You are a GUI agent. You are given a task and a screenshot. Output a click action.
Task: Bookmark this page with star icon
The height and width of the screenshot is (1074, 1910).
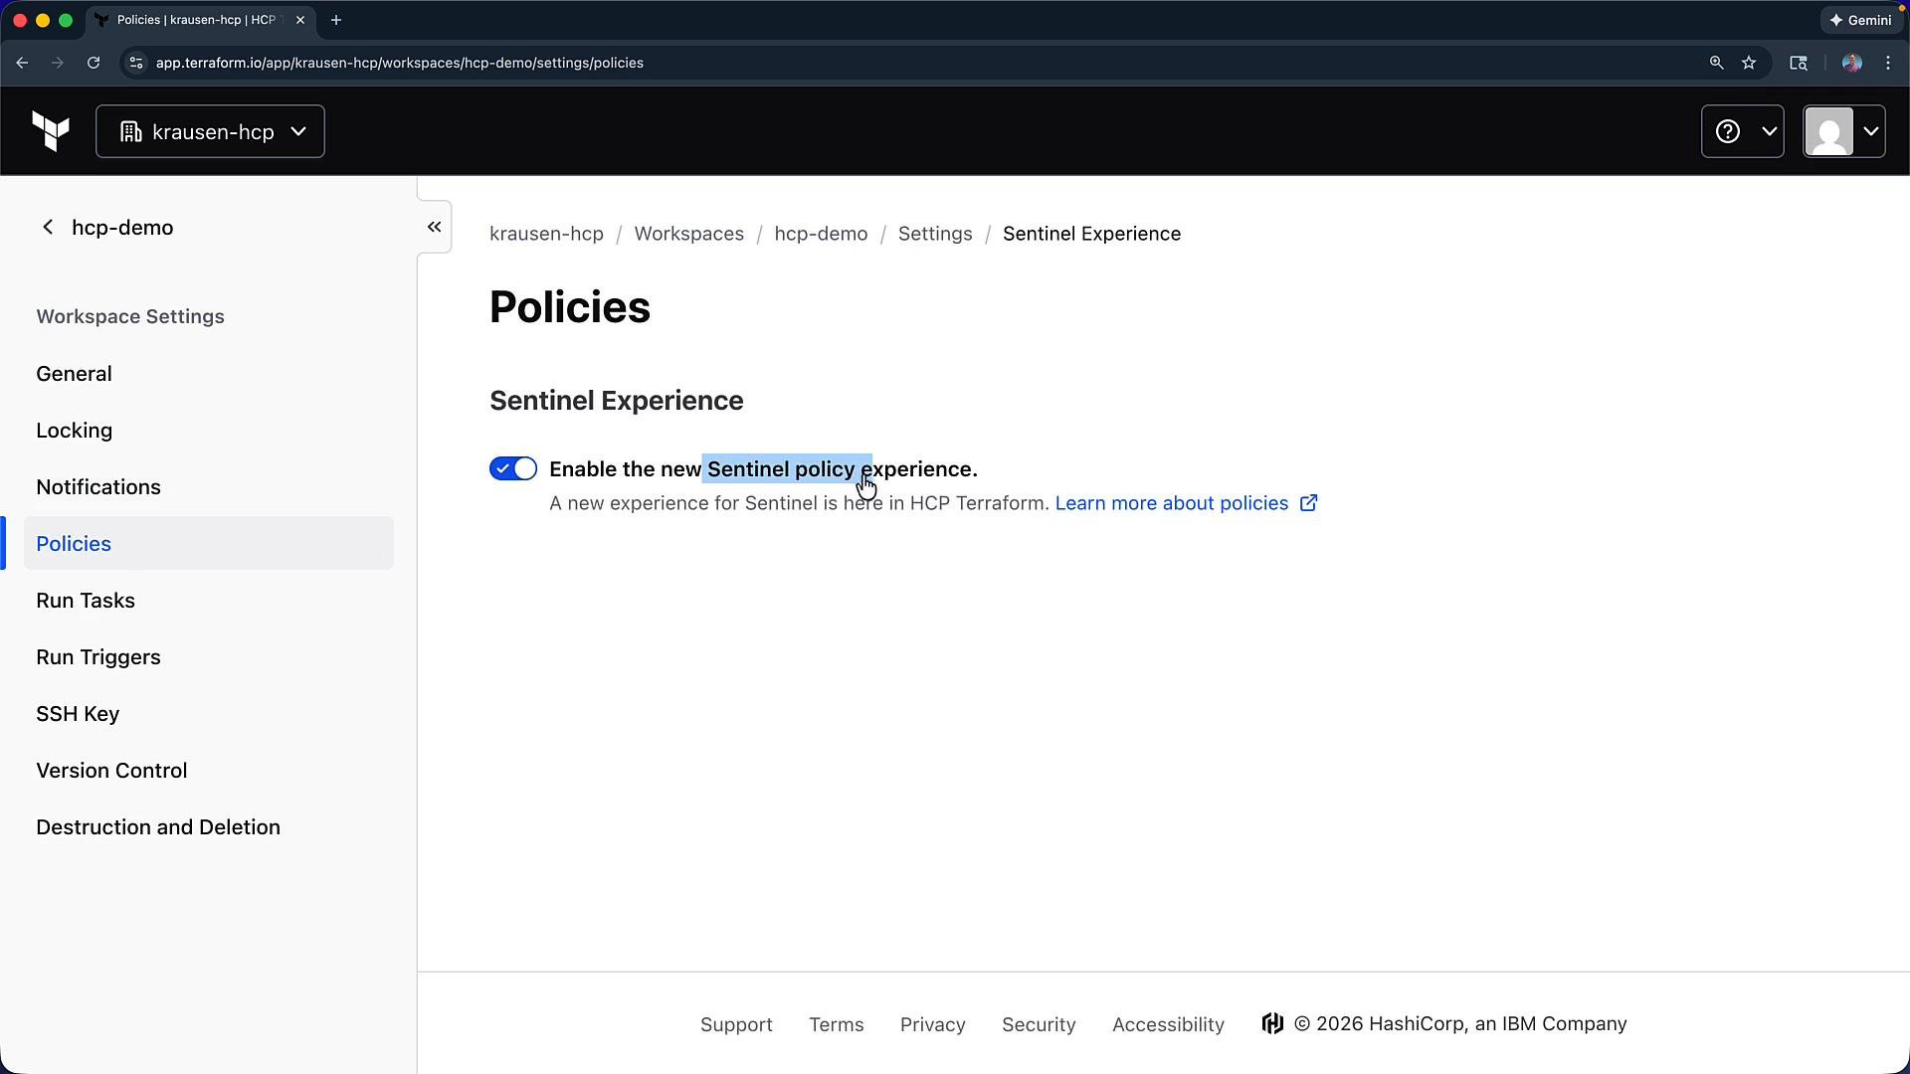click(x=1749, y=63)
